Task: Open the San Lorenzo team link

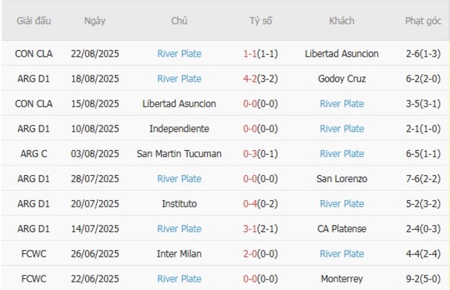Action: (x=341, y=179)
